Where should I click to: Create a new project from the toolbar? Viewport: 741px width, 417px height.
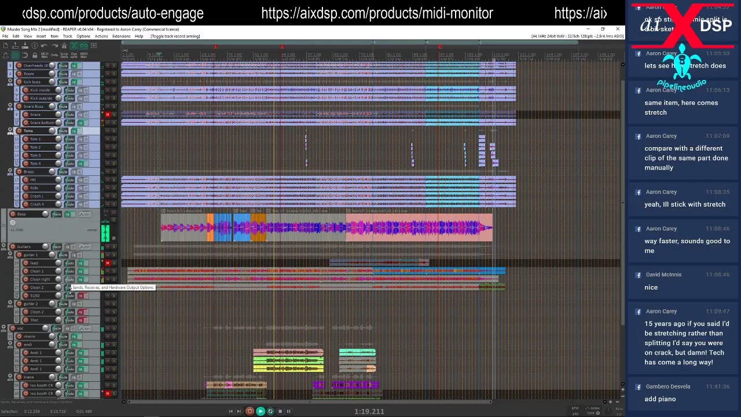pos(6,46)
